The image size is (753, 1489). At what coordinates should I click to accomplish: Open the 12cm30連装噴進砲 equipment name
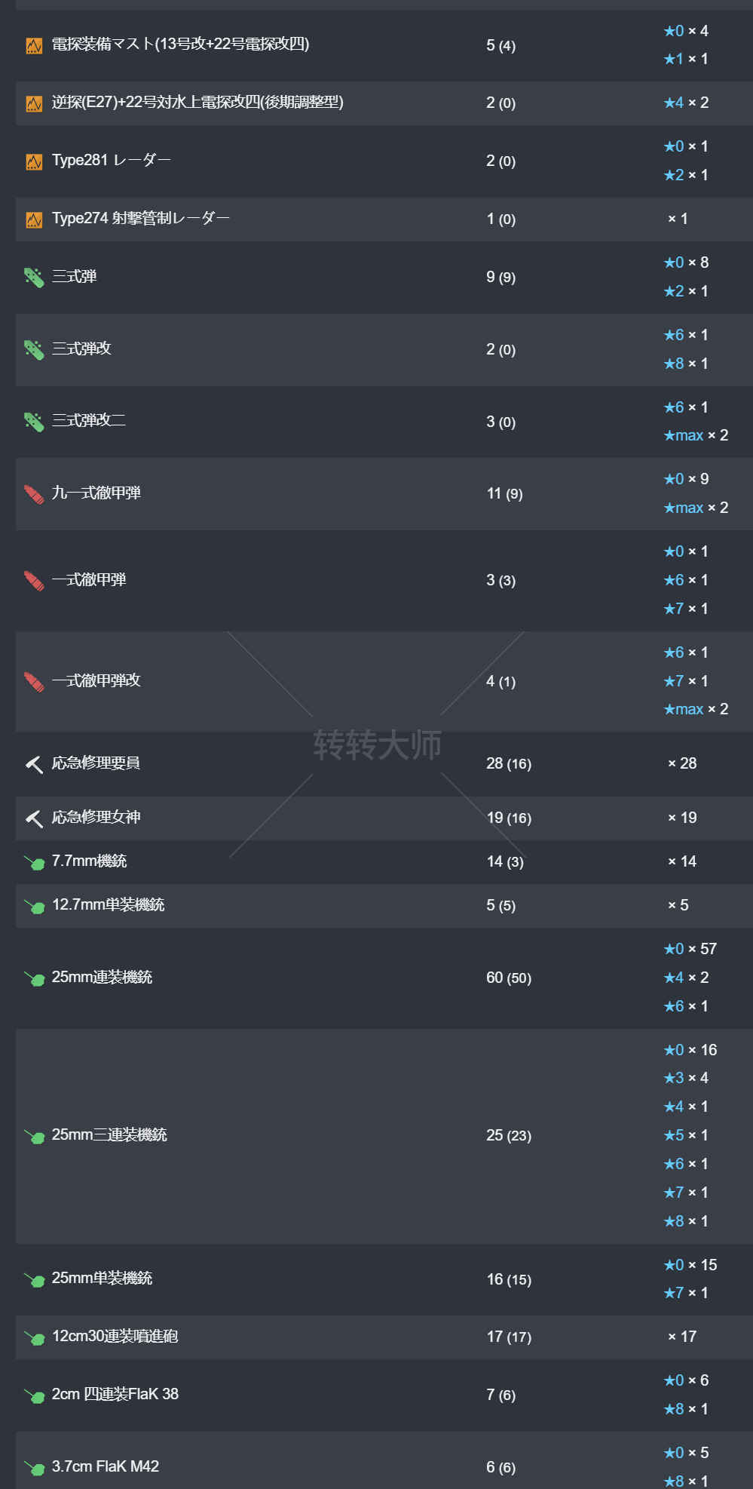[x=115, y=1337]
